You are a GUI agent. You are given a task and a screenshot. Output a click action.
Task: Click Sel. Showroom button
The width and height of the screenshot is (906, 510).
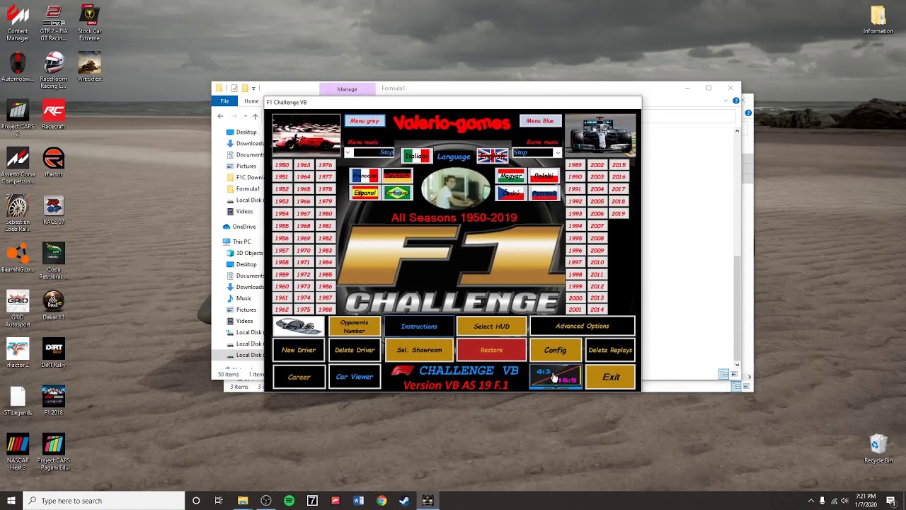419,350
